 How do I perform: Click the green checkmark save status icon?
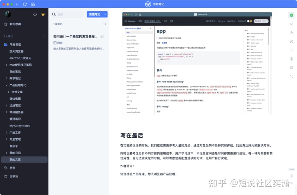pyautogui.click(x=291, y=15)
